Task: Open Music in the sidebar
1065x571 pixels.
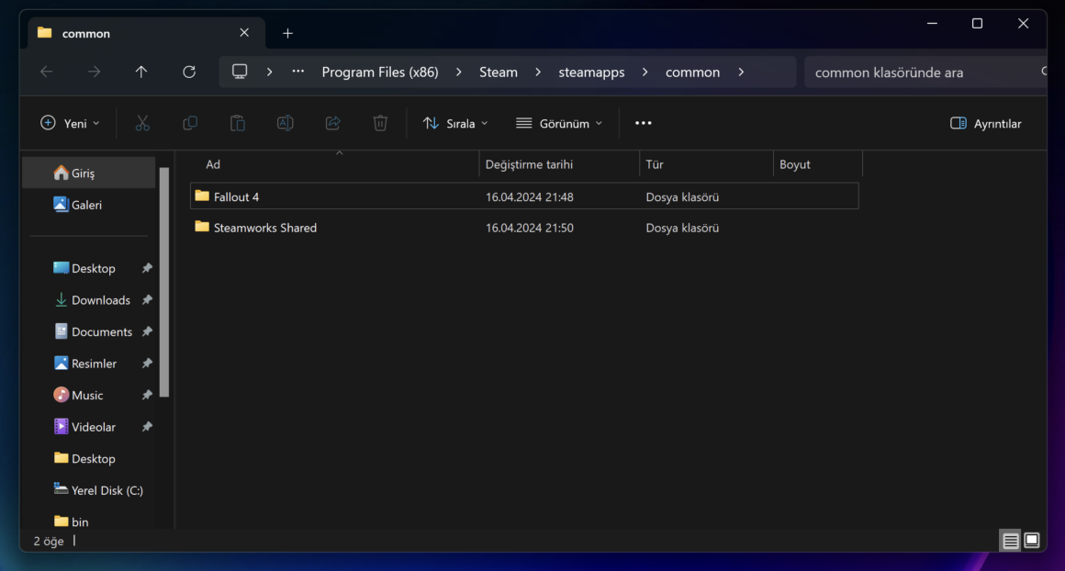Action: (89, 395)
